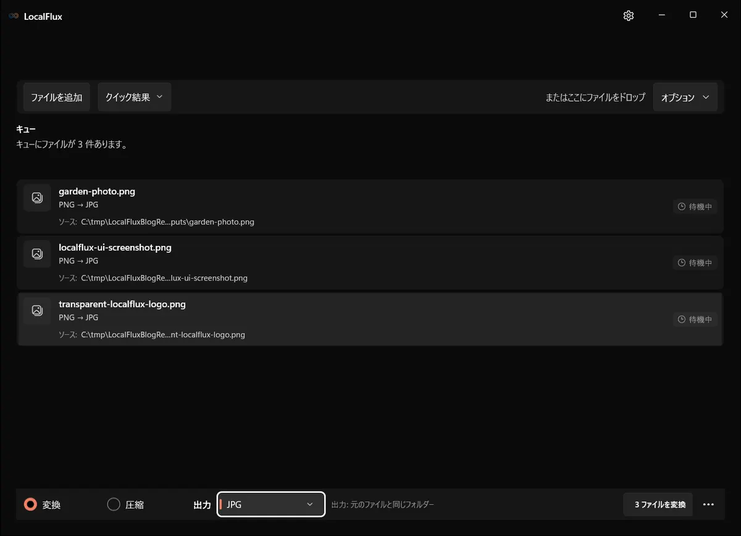Click the source path ending nt-localflux-logo.png

(x=163, y=335)
